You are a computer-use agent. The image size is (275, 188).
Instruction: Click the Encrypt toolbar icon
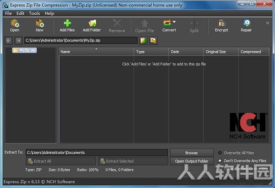click(221, 26)
